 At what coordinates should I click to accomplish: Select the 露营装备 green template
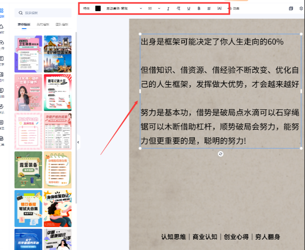(28, 170)
